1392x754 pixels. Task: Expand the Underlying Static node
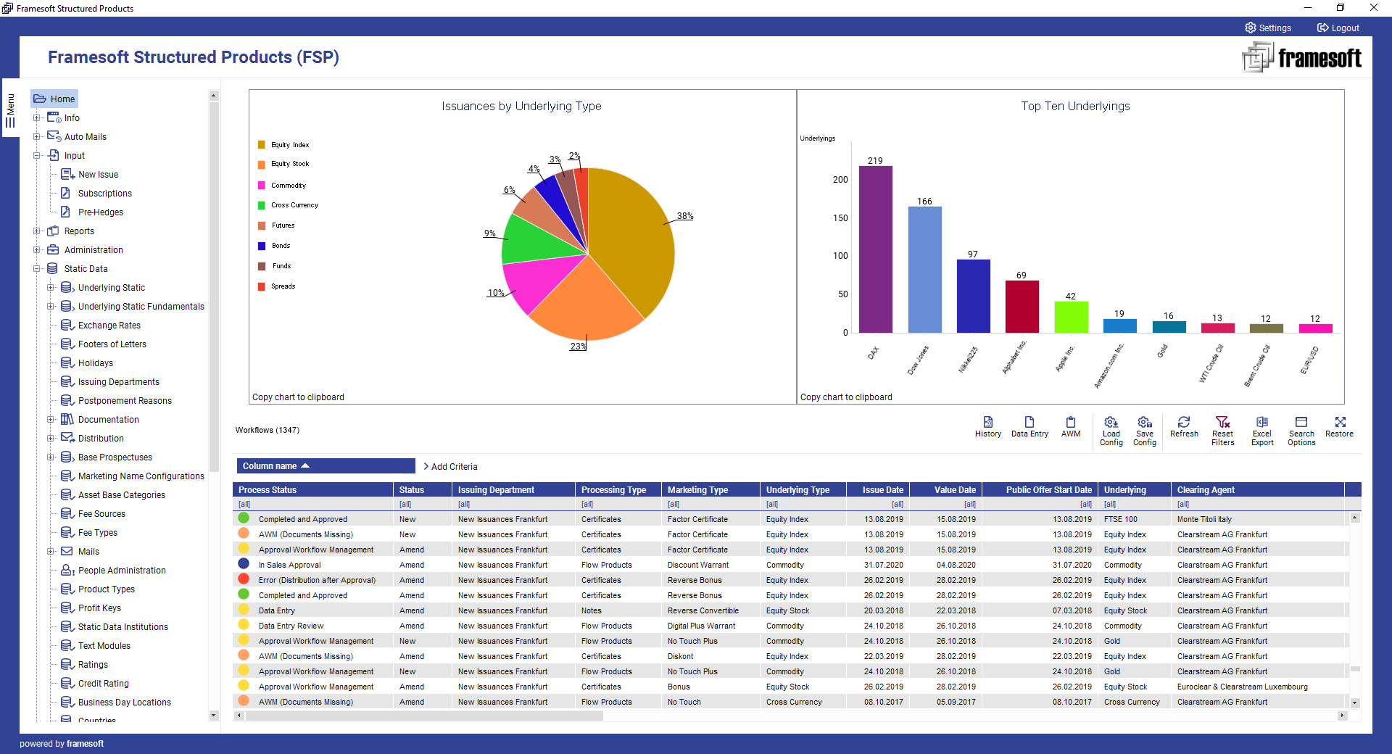50,287
